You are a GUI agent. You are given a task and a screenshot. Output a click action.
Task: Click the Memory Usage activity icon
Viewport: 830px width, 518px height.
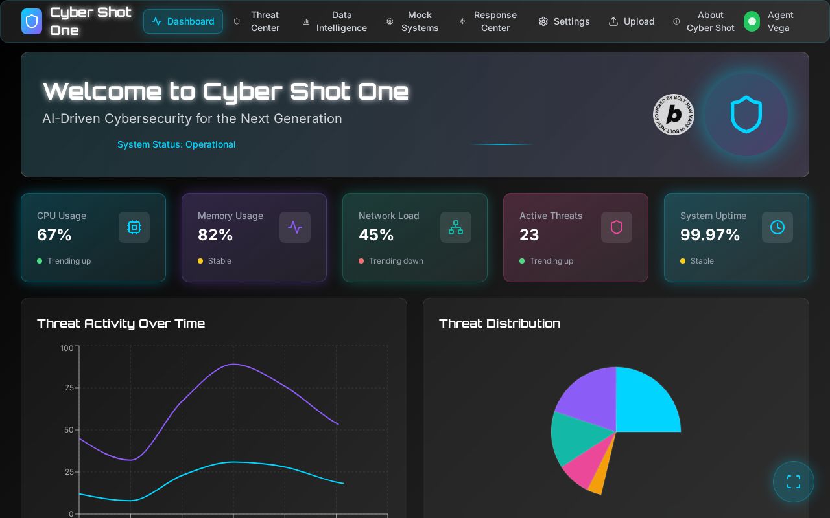(x=295, y=227)
